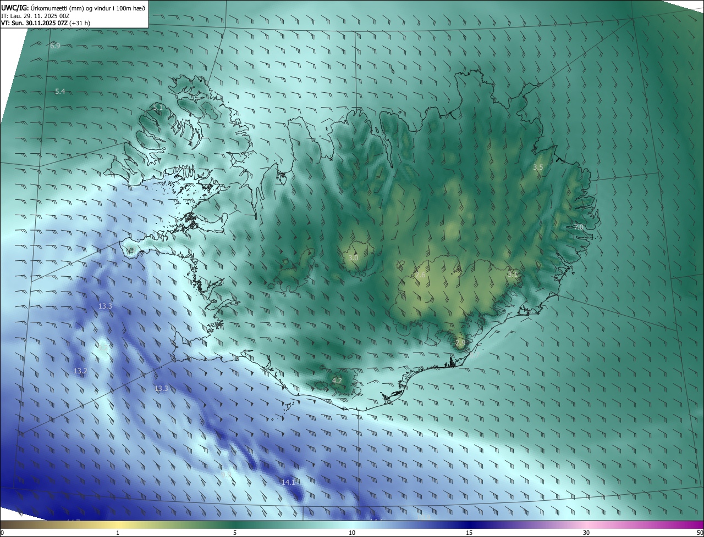The height and width of the screenshot is (537, 704).
Task: Click the map value 14.1
Action: tap(288, 482)
